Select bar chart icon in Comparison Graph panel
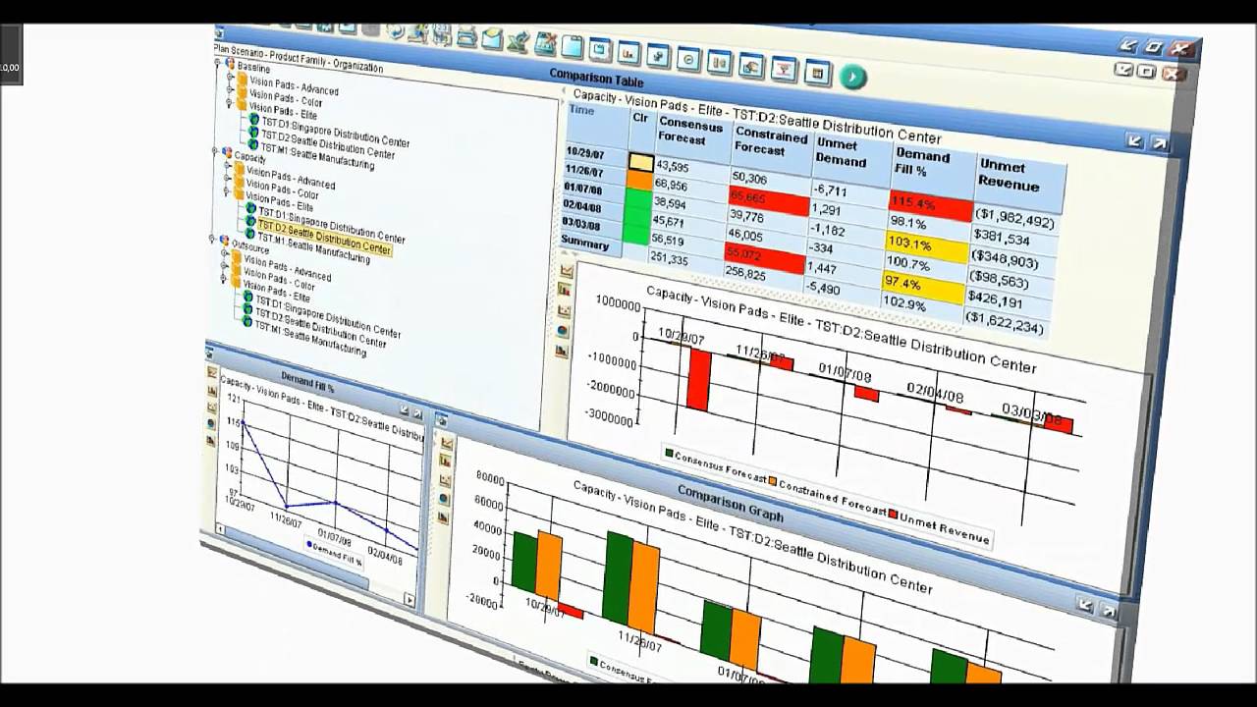Image resolution: width=1257 pixels, height=707 pixels. coord(446,460)
